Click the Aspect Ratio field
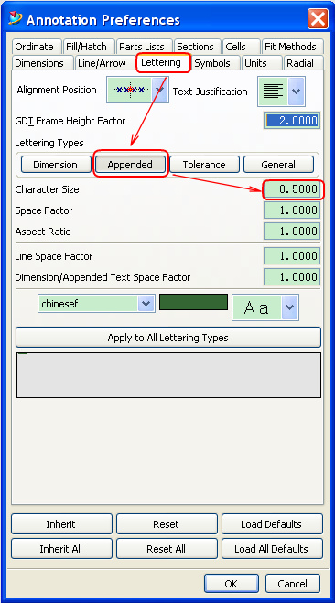The height and width of the screenshot is (603, 335). 292,232
